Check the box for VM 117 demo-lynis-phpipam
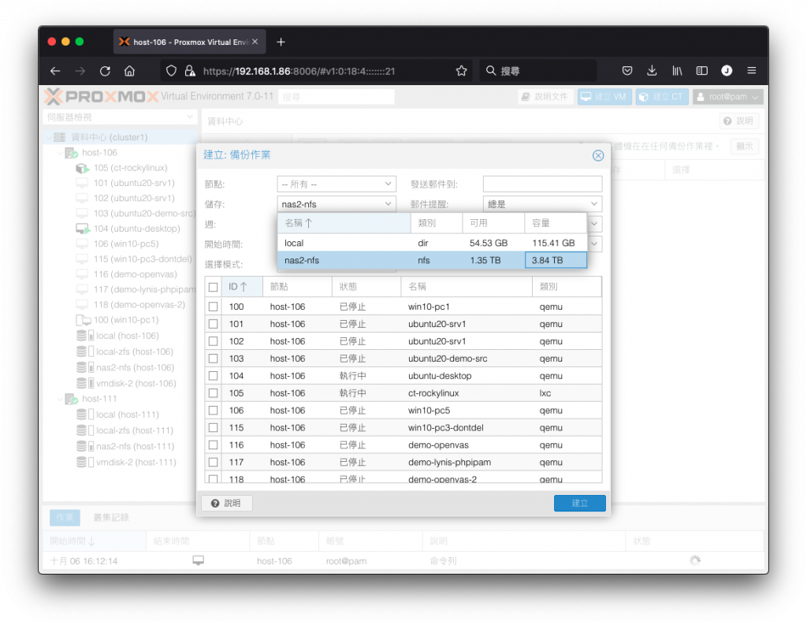The width and height of the screenshot is (807, 625). pyautogui.click(x=213, y=463)
